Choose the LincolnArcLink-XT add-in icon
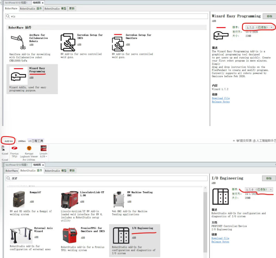 pos(69,199)
